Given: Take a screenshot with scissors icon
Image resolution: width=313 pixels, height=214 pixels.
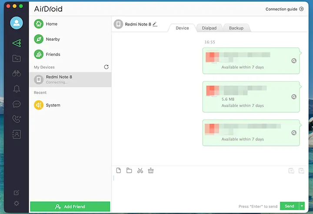Looking at the screenshot, I should pyautogui.click(x=140, y=171).
